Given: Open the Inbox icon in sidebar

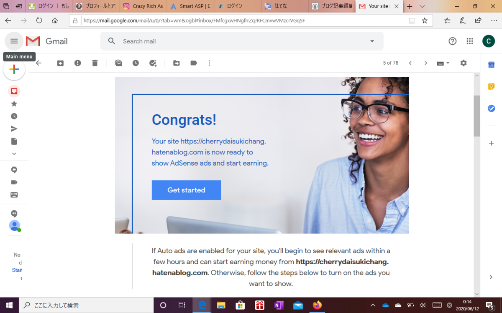Looking at the screenshot, I should point(14,91).
